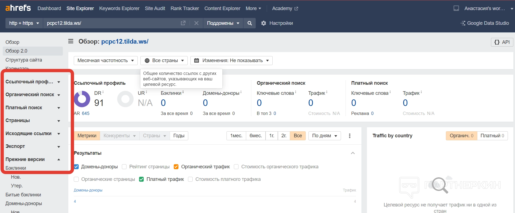This screenshot has width=515, height=213.
Task: Open Keywords Explorer in top menu
Action: [x=119, y=8]
